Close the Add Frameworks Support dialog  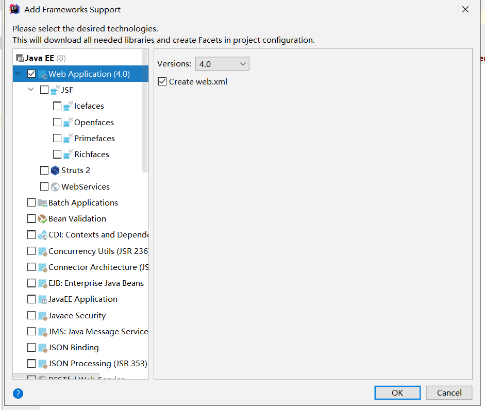click(465, 10)
